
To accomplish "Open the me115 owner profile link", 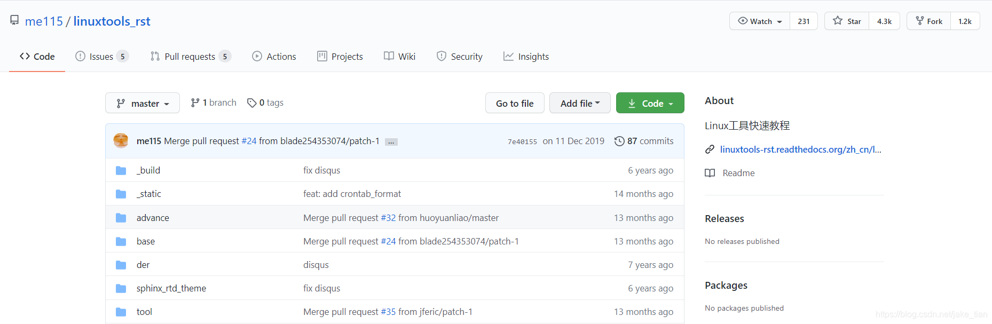I will (x=44, y=21).
